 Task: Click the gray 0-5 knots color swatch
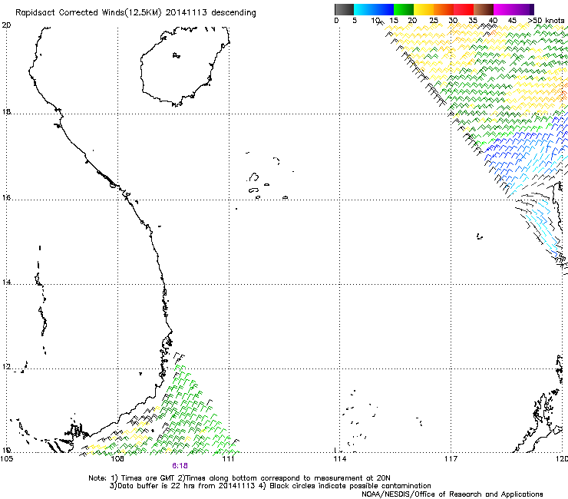tap(344, 9)
